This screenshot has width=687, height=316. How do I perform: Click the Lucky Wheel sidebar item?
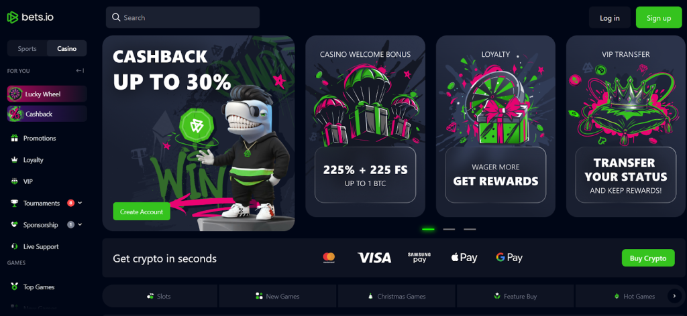(47, 94)
